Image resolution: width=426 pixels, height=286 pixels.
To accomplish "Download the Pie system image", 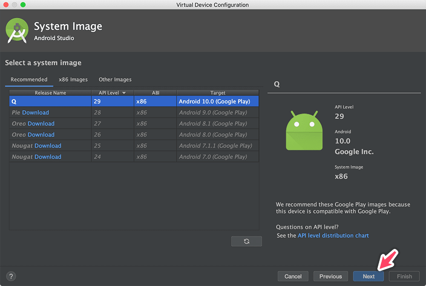I will 36,112.
